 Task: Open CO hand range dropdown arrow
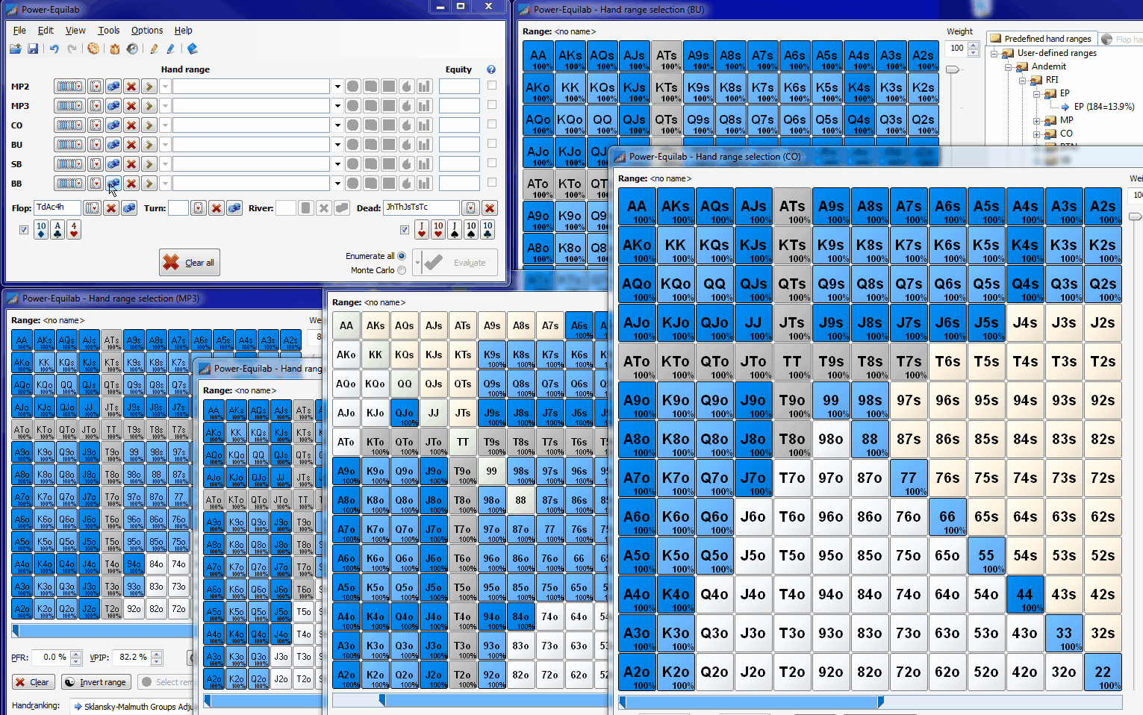click(337, 125)
